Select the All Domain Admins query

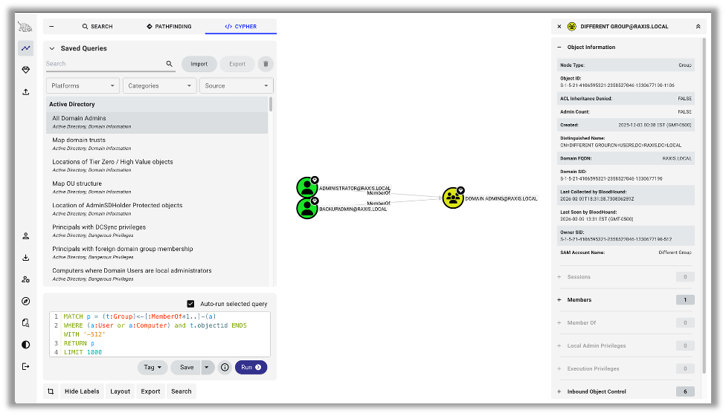[x=157, y=123]
